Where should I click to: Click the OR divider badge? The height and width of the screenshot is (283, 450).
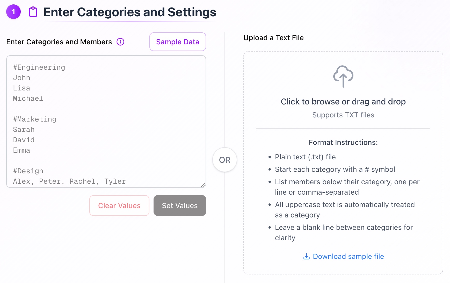point(224,160)
